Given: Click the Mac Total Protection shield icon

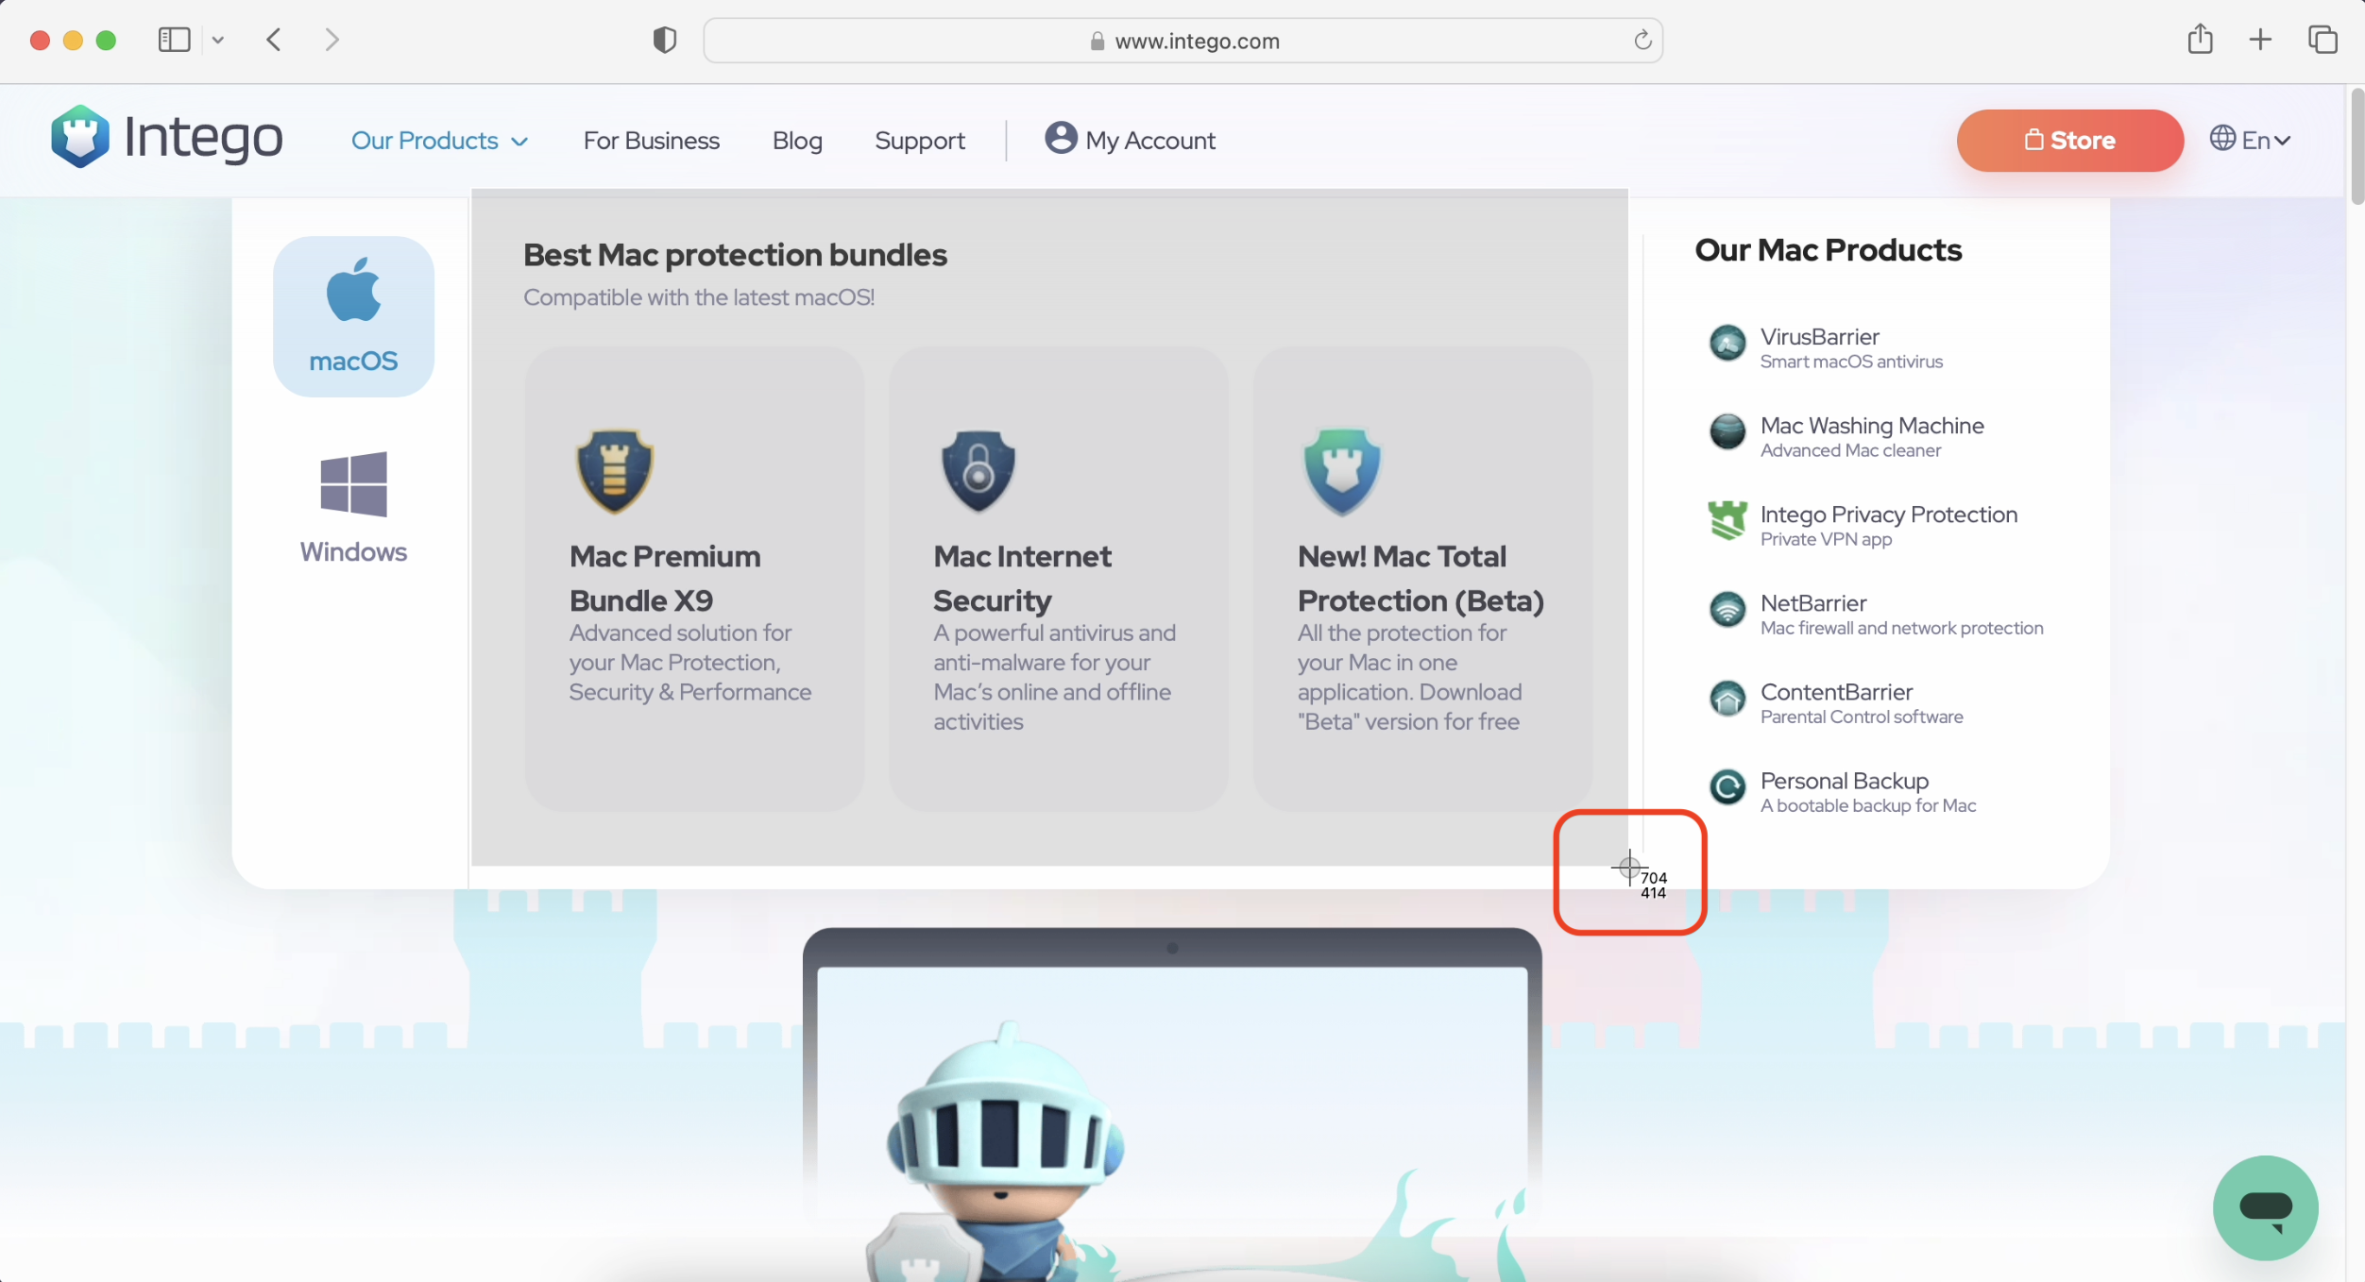Looking at the screenshot, I should coord(1342,471).
